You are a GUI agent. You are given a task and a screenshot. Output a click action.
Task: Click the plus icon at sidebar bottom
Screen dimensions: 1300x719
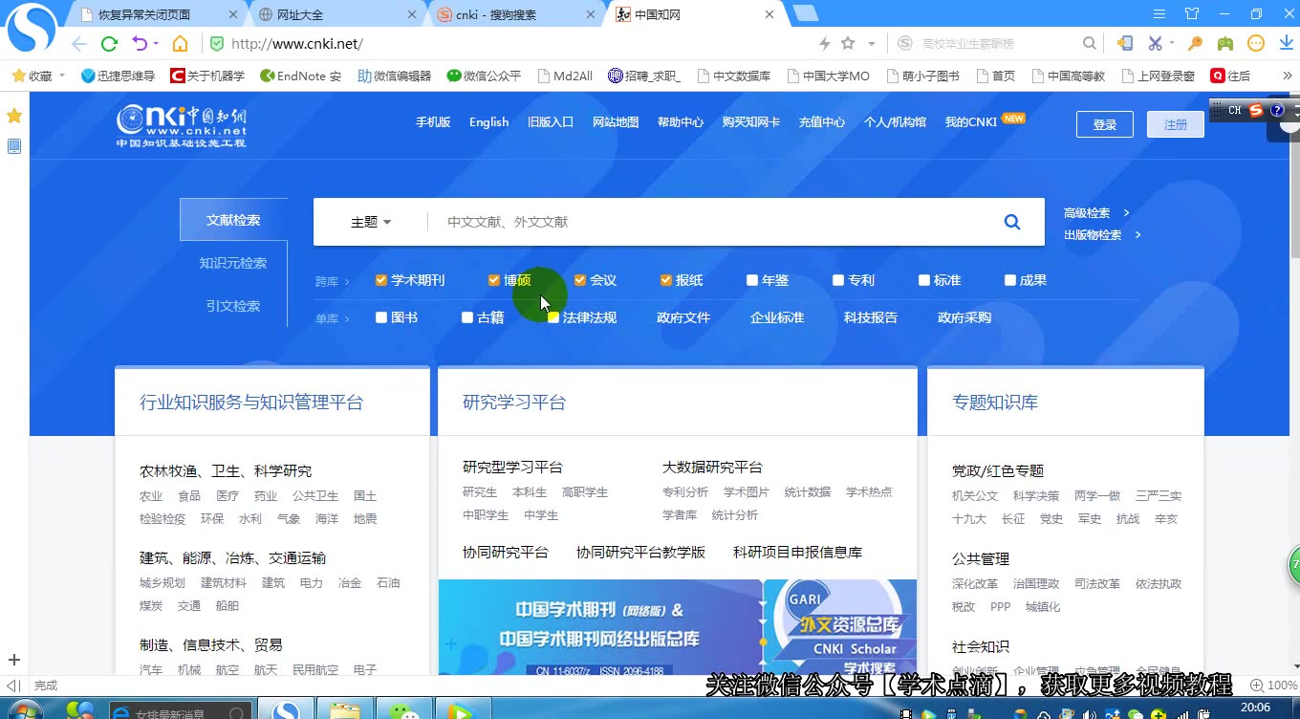point(14,660)
